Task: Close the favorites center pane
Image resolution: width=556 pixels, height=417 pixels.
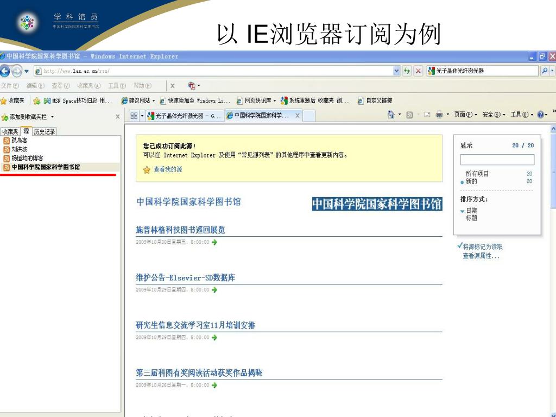Action: click(x=118, y=117)
